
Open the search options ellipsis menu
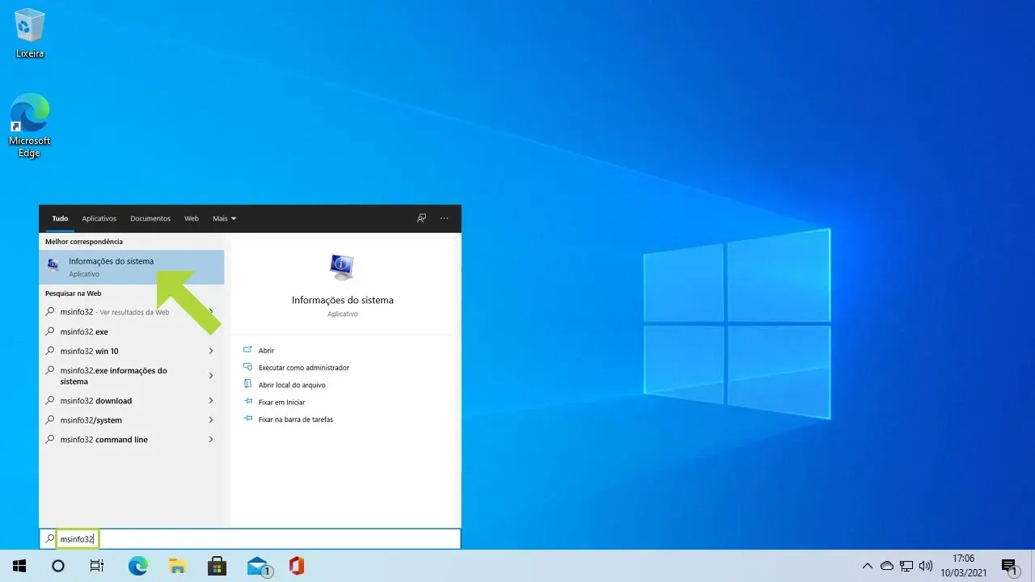pos(444,218)
